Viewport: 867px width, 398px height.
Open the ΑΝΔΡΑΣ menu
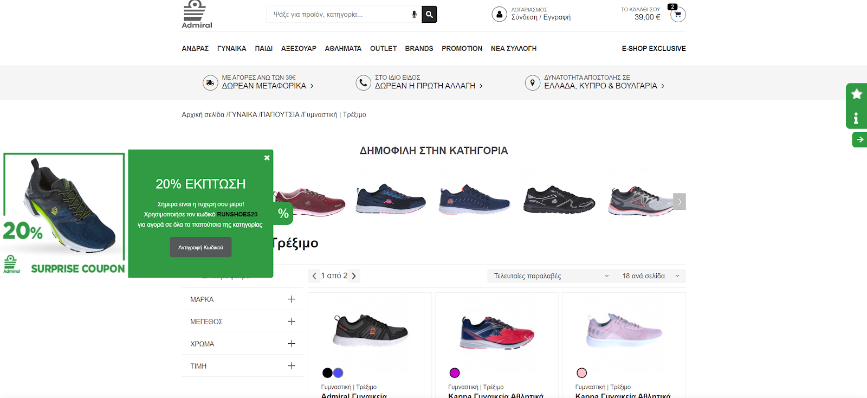195,48
